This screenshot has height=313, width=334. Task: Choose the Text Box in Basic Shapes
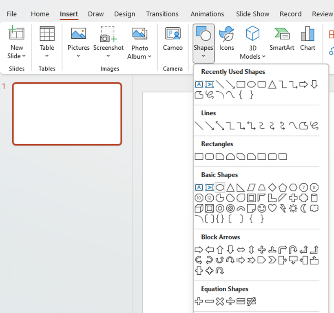[x=199, y=187]
